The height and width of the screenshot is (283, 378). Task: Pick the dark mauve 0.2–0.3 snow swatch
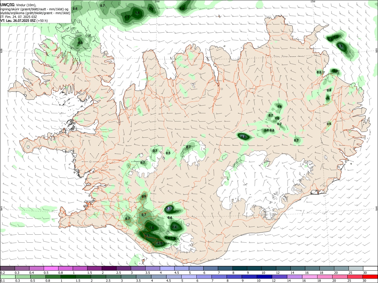8,268
